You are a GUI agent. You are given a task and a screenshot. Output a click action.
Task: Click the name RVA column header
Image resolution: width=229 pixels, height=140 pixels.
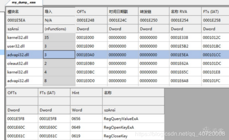point(185,12)
